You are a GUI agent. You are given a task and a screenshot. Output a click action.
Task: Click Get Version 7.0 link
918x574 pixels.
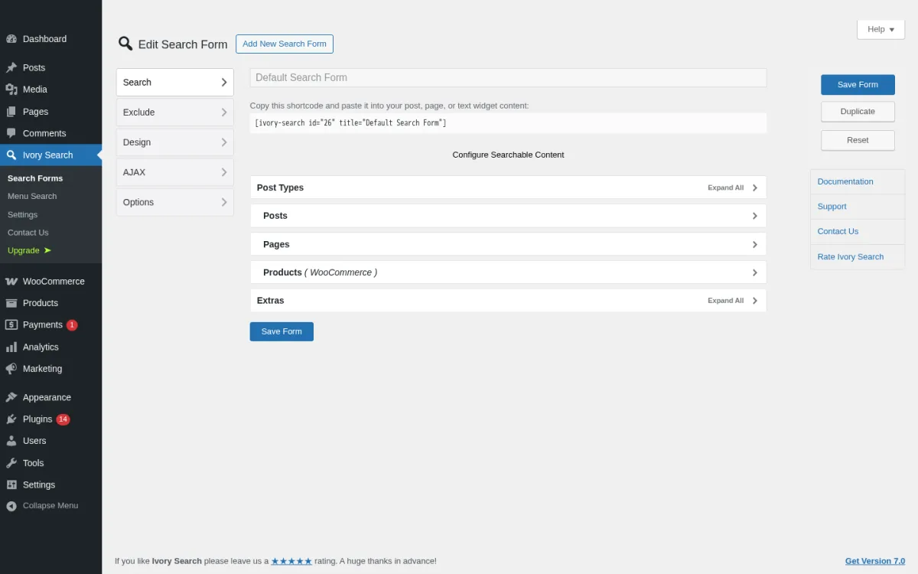click(875, 561)
